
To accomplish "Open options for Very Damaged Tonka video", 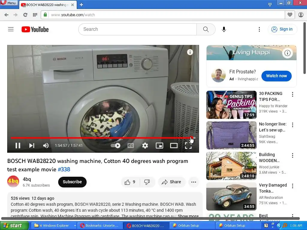I will (x=293, y=186).
